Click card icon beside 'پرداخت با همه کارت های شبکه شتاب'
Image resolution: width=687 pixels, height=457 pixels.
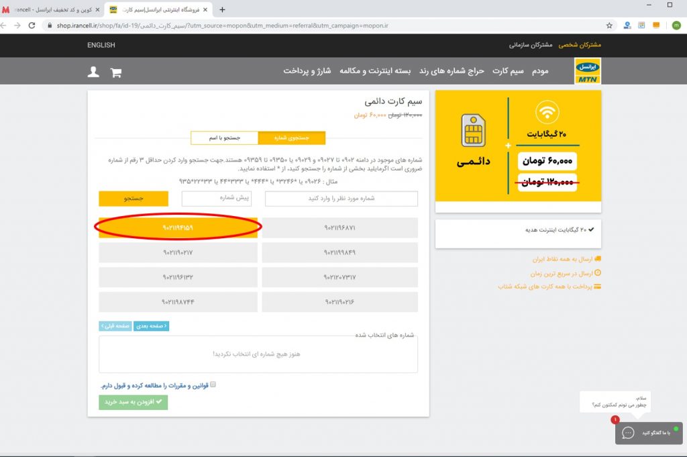tap(598, 287)
